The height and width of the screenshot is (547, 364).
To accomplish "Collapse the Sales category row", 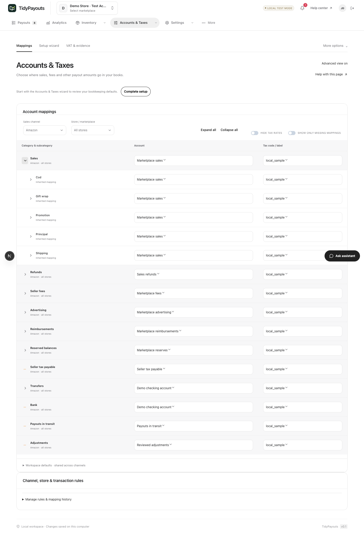I will [25, 161].
